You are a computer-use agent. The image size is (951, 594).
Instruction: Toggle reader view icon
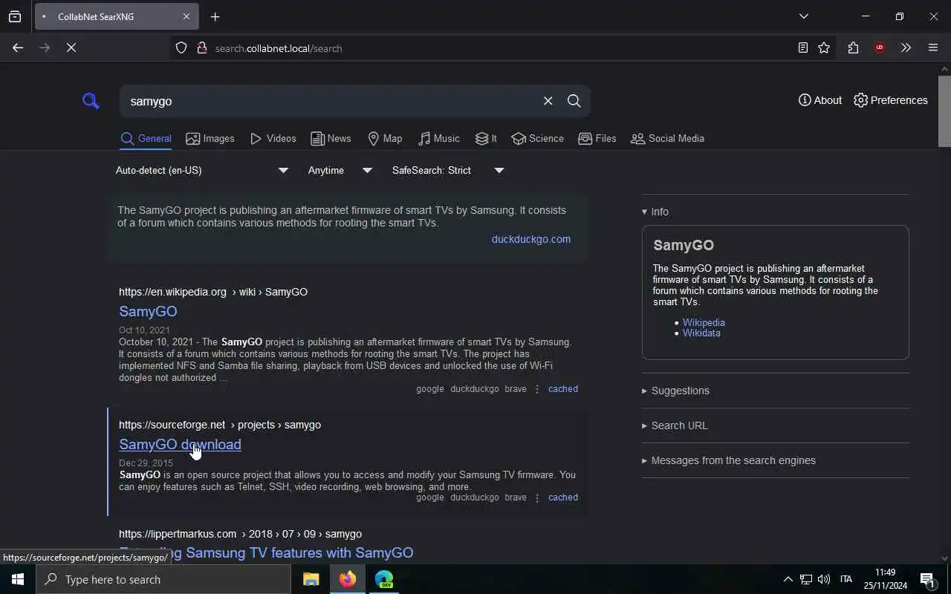pyautogui.click(x=803, y=48)
